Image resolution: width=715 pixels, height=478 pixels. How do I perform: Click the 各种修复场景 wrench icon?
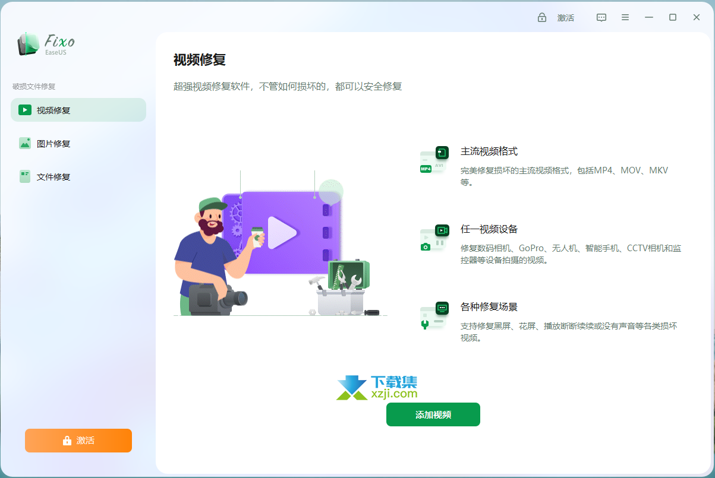click(x=434, y=315)
